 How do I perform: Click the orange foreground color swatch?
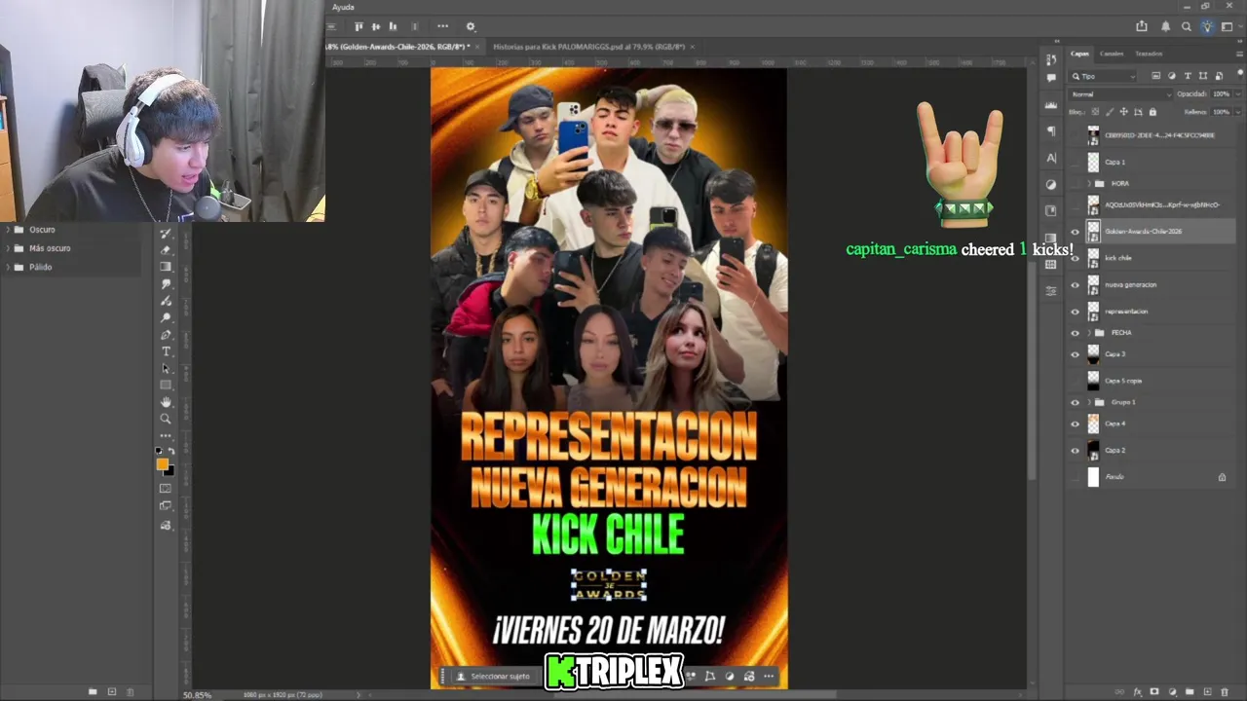pos(162,463)
